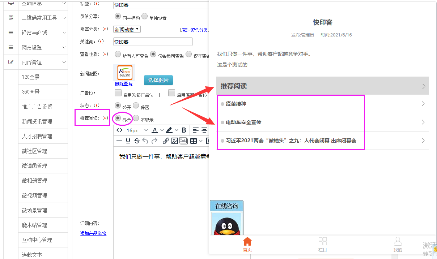Click the 删除图片 link
Screen dimensions: 437x259
point(124,84)
